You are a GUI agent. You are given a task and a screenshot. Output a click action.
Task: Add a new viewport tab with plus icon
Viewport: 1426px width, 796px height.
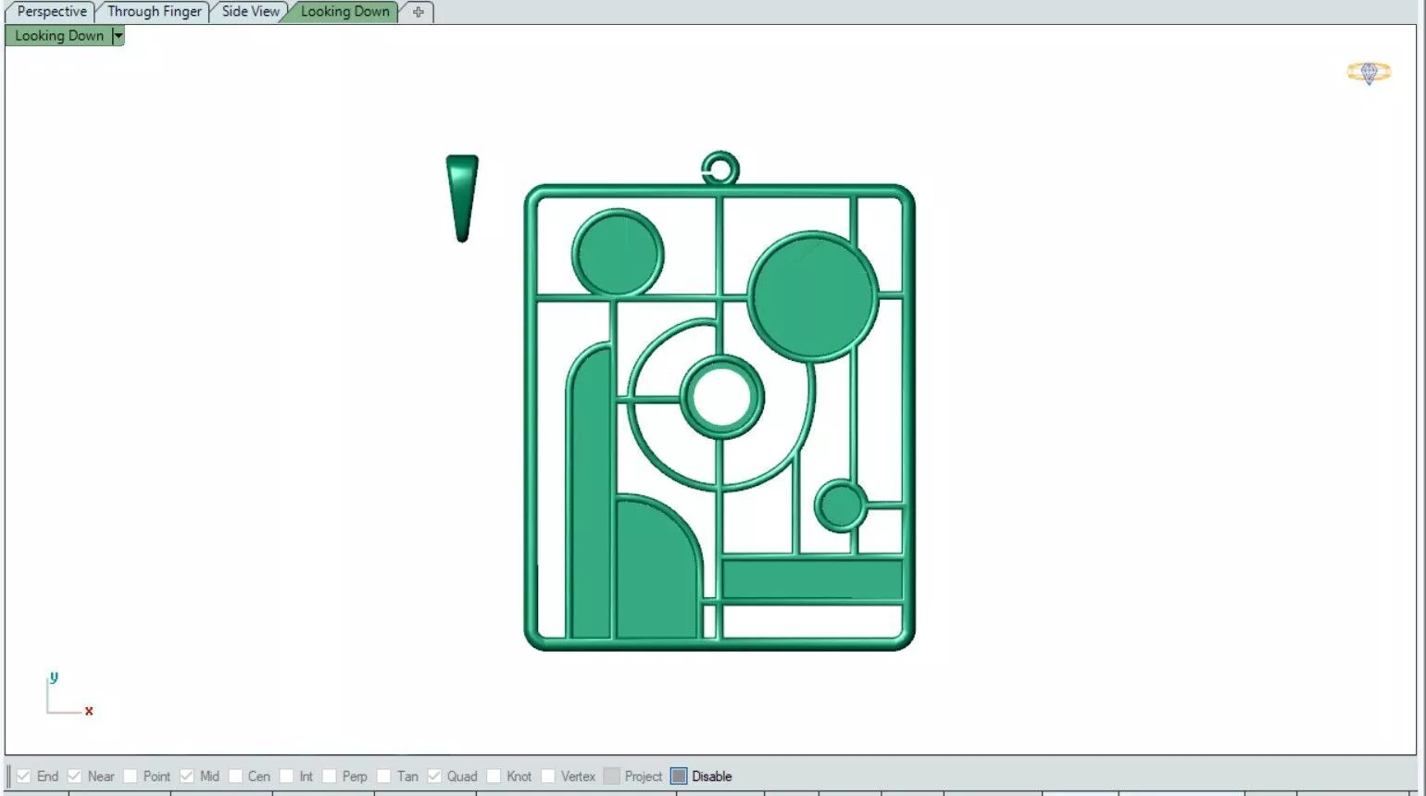tap(419, 12)
